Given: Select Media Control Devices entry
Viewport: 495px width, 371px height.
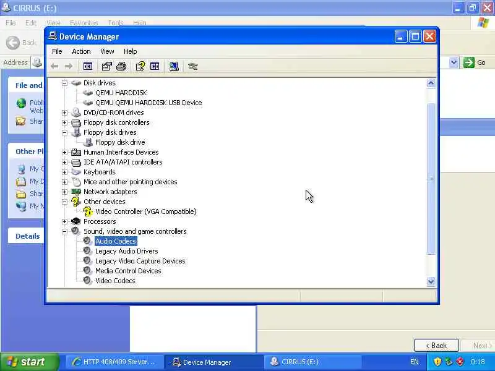Looking at the screenshot, I should tap(128, 271).
